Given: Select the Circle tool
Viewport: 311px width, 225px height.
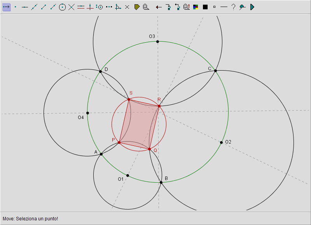Looking at the screenshot, I should tap(62, 7).
